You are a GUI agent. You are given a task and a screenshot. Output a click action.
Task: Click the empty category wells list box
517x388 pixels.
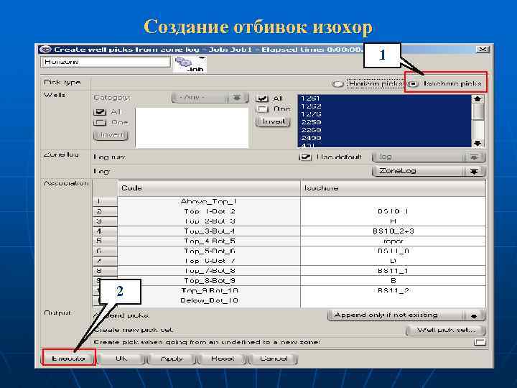click(192, 128)
